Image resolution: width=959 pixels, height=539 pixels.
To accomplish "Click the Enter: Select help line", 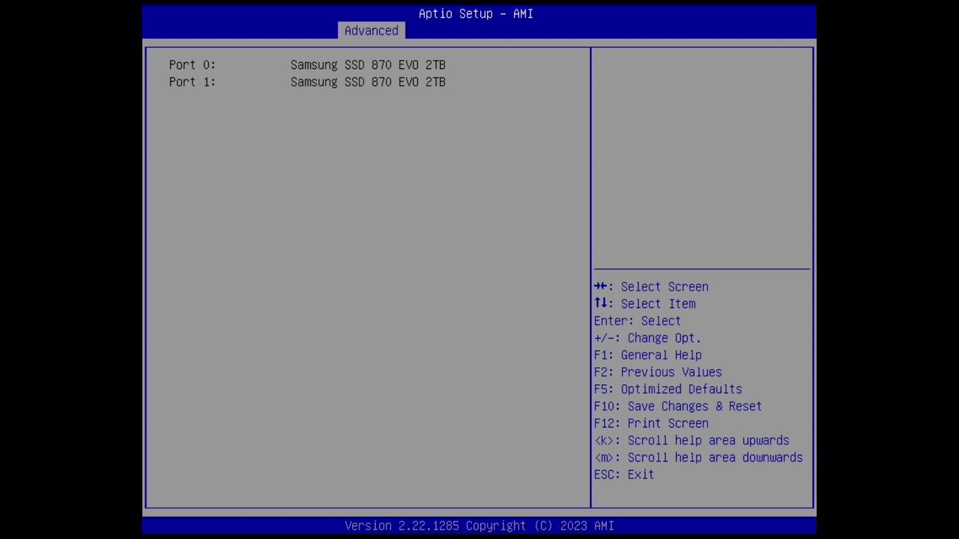I will 638,321.
